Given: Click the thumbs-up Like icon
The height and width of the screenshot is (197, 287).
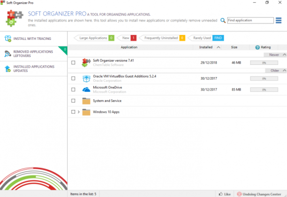Looking at the screenshot, I should tap(221, 194).
